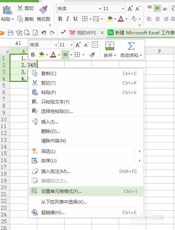
Task: Choose 删除(D)... from context menu
Action: coord(86,131)
